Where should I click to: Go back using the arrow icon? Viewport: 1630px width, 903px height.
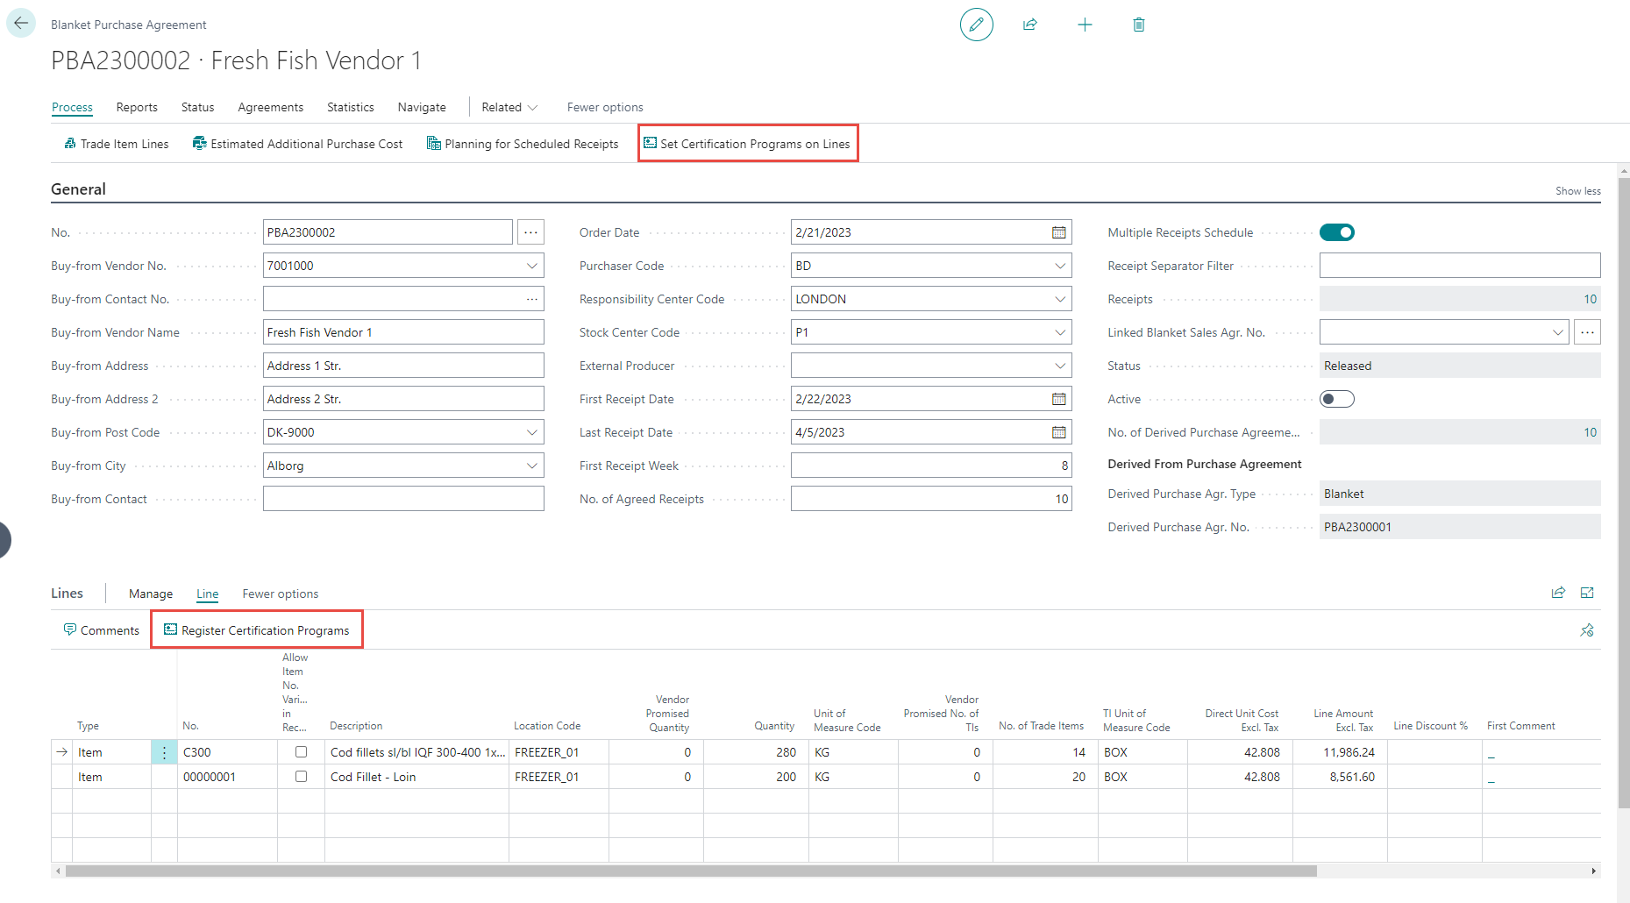(x=21, y=24)
